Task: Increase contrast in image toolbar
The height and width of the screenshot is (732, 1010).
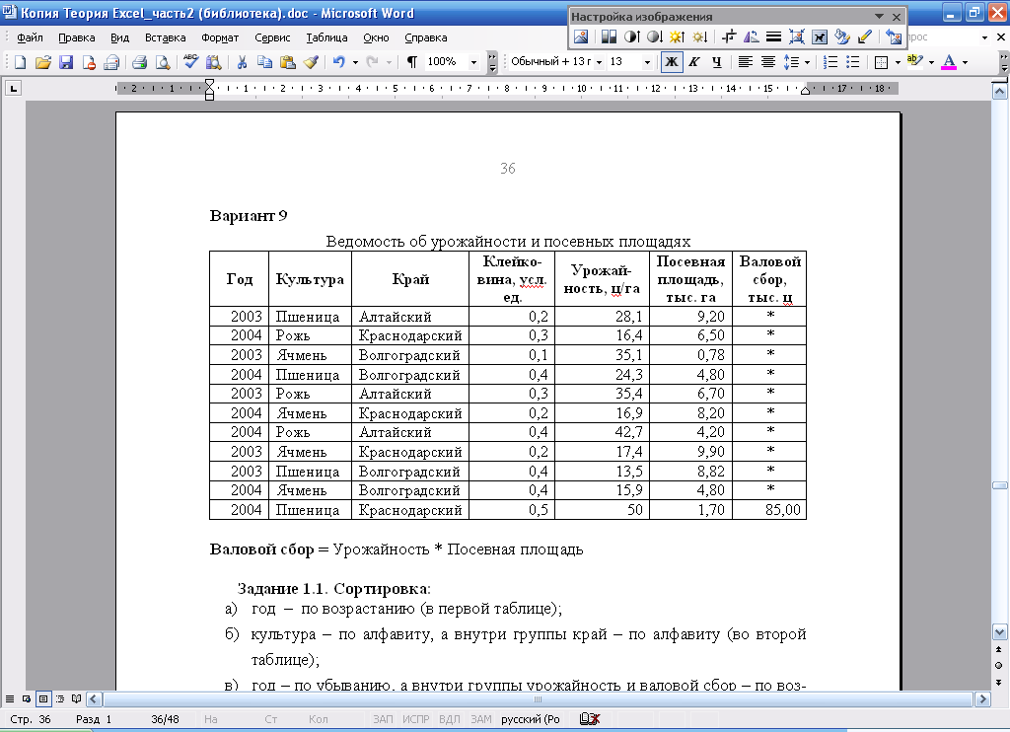Action: coord(632,37)
